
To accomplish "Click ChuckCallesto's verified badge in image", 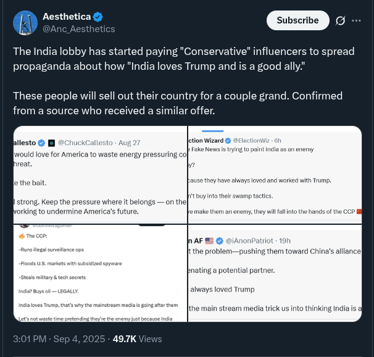I will coord(41,143).
